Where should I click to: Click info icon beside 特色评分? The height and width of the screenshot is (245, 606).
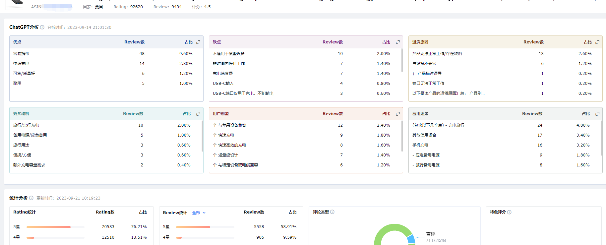[x=509, y=212]
